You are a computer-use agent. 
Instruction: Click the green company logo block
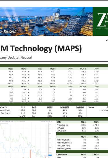[x=100, y=21]
